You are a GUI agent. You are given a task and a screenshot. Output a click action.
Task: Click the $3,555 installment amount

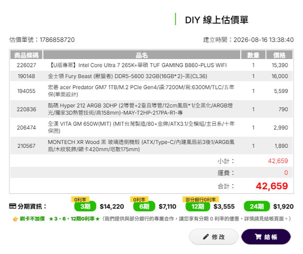[x=224, y=207]
